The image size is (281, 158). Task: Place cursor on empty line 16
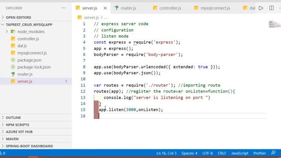click(x=181, y=116)
